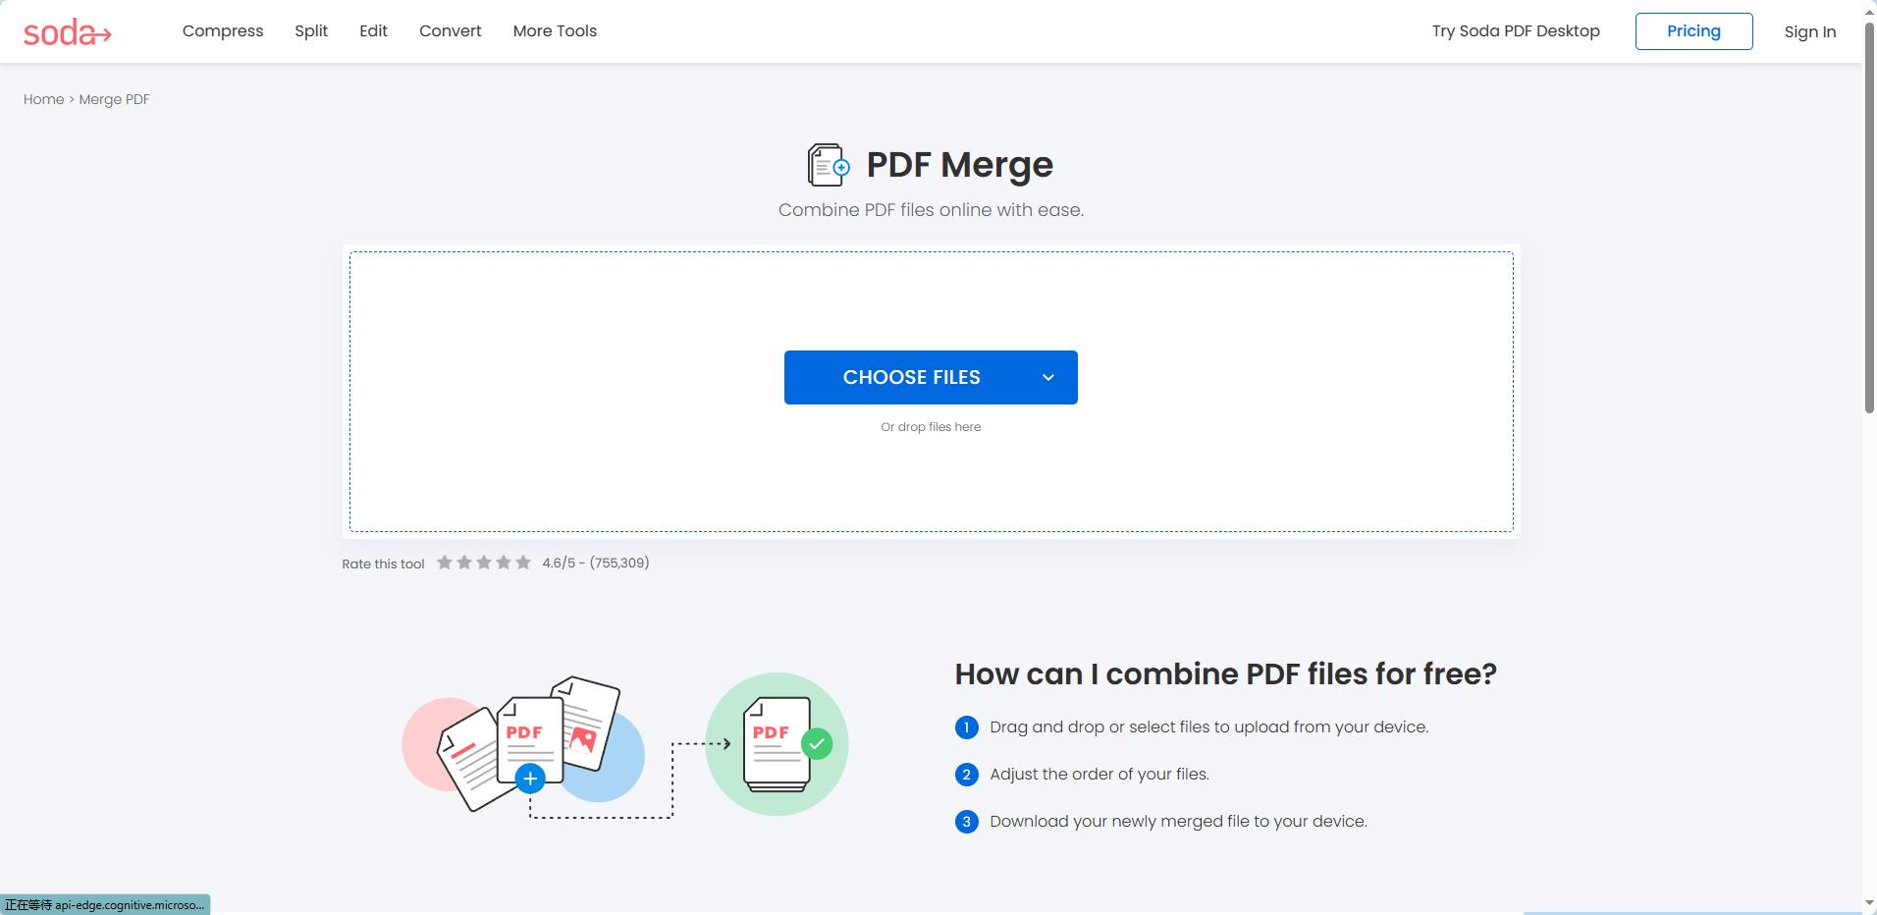Screen dimensions: 1877x915
Task: Click the Pricing button
Action: point(1693,30)
